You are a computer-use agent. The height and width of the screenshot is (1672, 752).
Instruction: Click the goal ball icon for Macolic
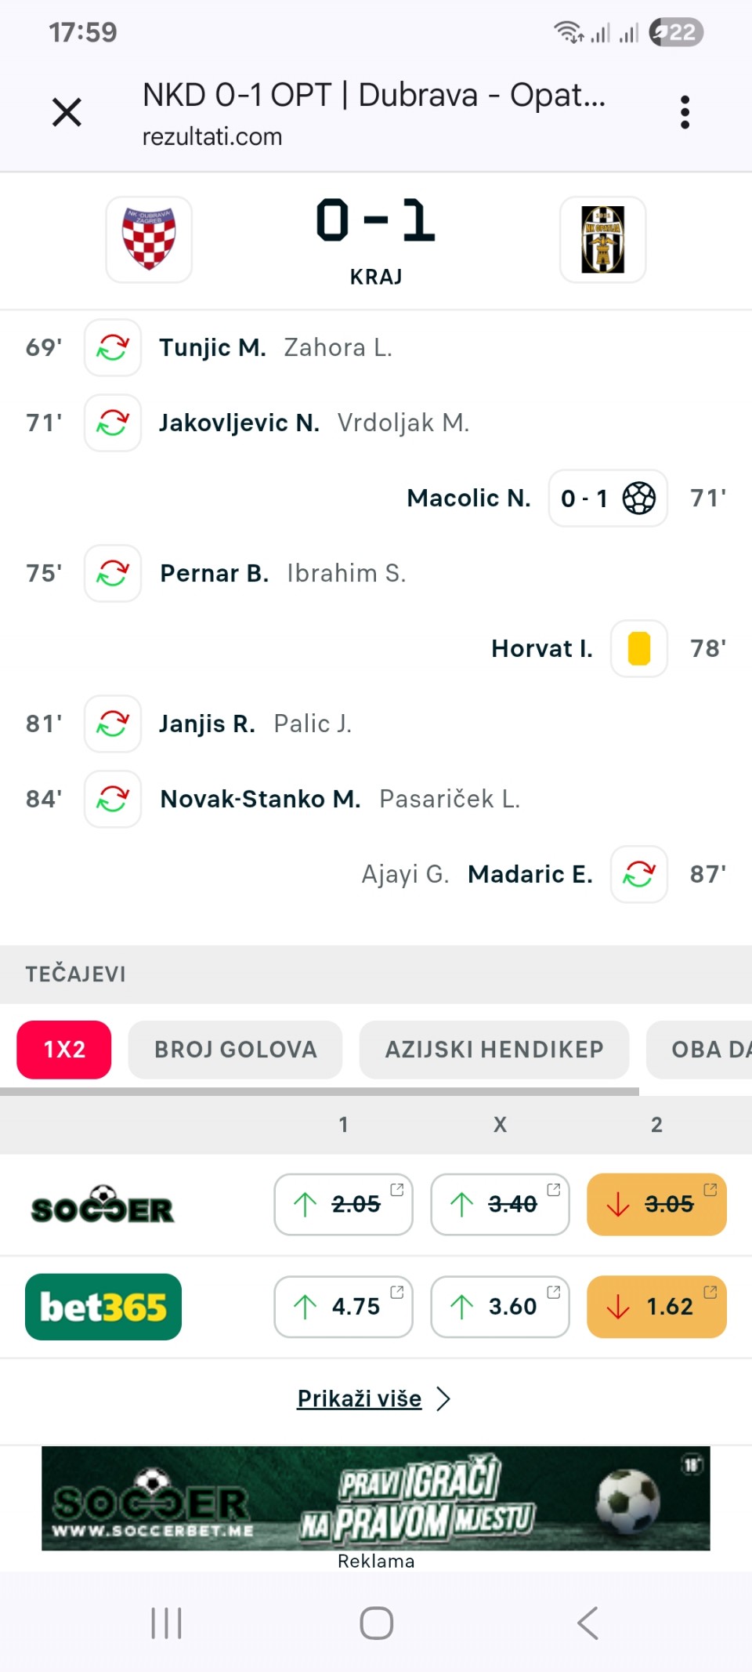[638, 498]
